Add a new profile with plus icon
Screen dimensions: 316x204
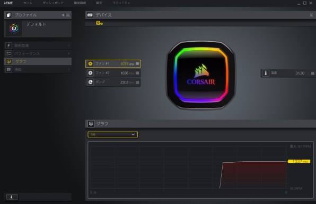[63, 15]
